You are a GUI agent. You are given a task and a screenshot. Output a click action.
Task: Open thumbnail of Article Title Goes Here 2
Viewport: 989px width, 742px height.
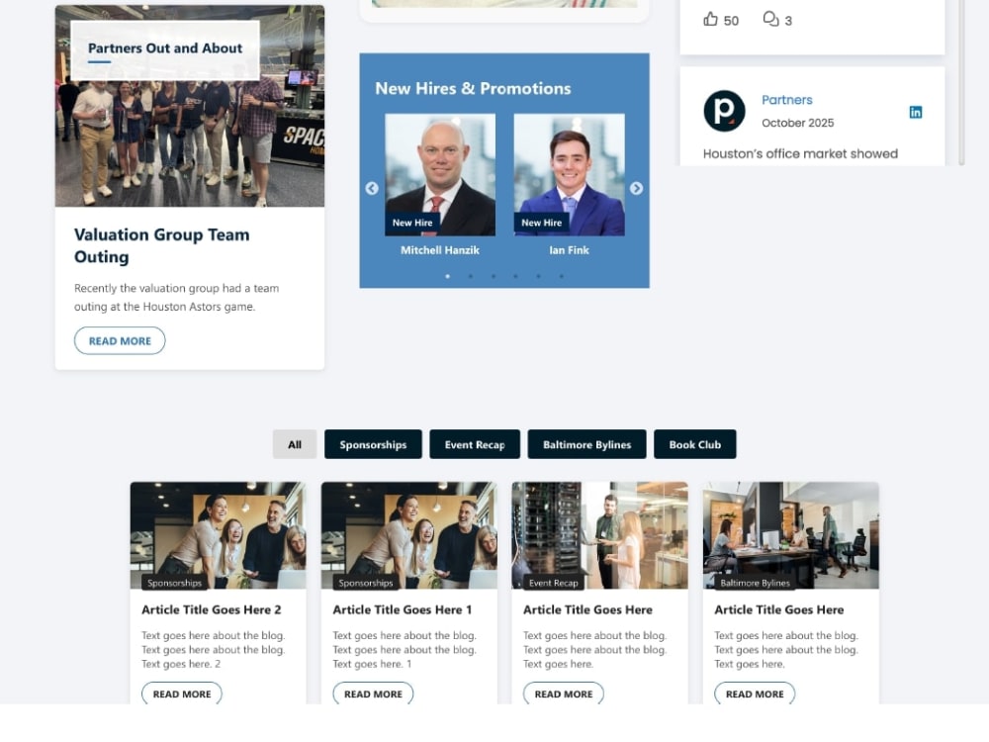(x=219, y=535)
